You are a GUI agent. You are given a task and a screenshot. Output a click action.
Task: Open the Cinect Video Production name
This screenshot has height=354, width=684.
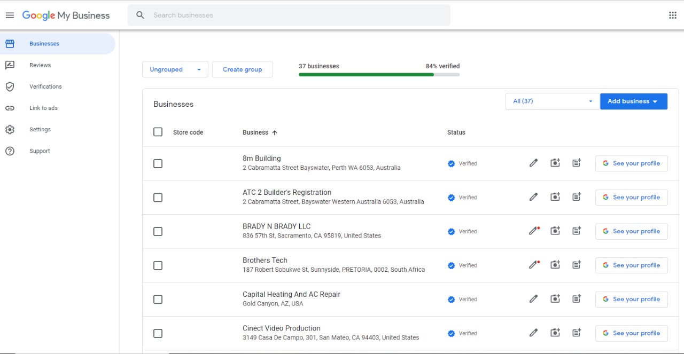point(282,328)
